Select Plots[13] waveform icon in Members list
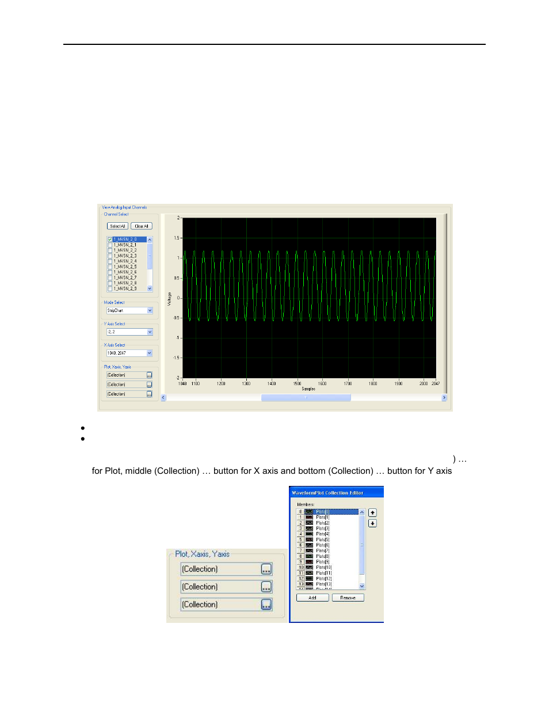Image resolution: width=549 pixels, height=711 pixels. click(309, 584)
